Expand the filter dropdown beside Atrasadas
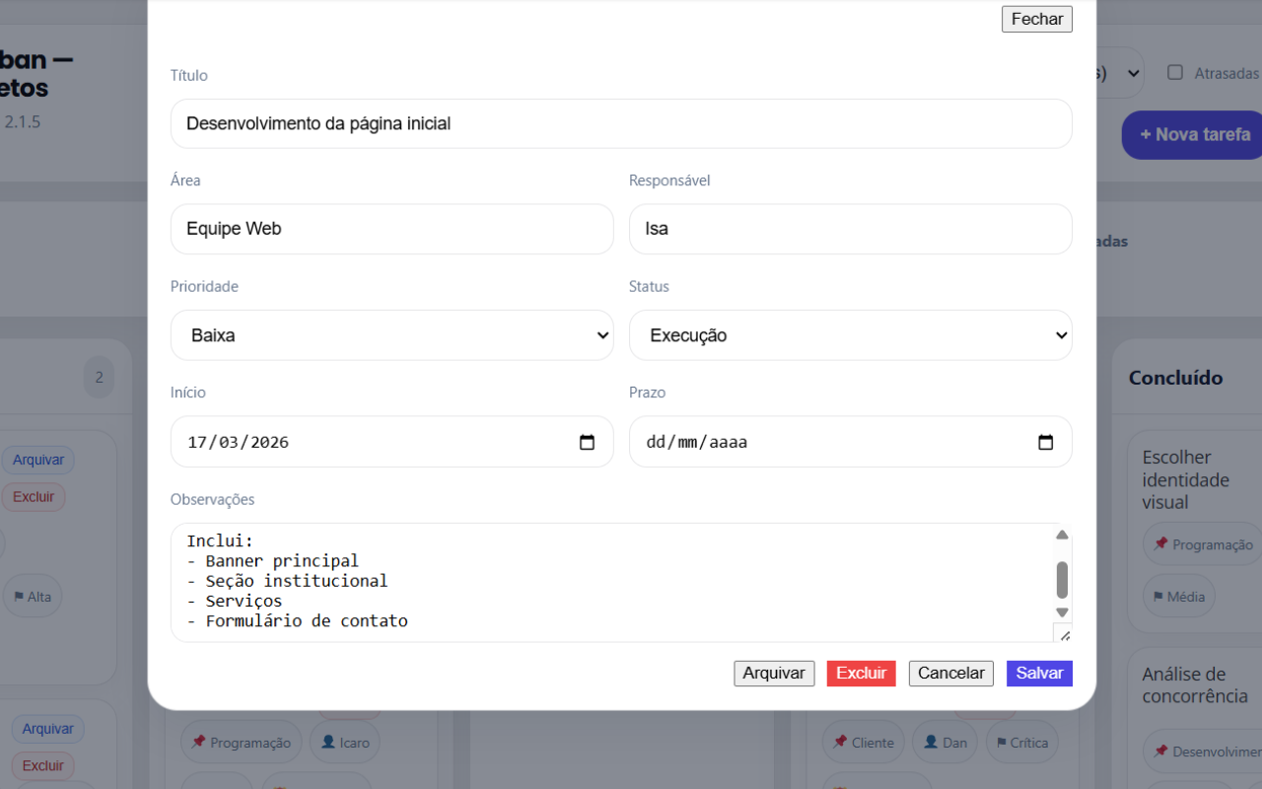Image resolution: width=1262 pixels, height=789 pixels. pos(1132,72)
